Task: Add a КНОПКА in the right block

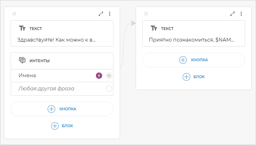Action: coord(194,60)
